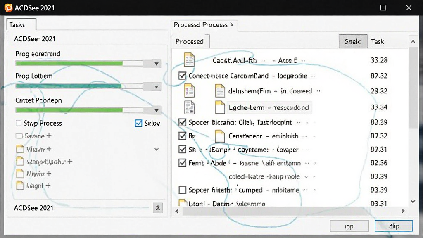Select the 'coled-lsatre -kanp raple' row text
This screenshot has width=423, height=238.
(x=264, y=177)
